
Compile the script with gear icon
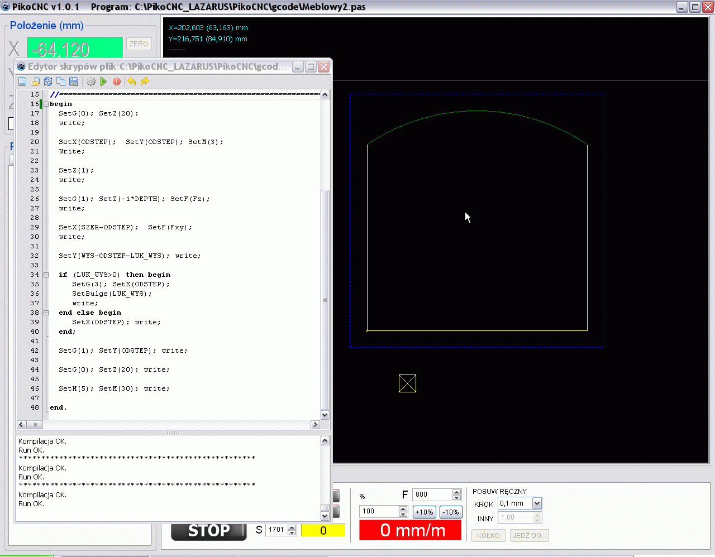(91, 81)
